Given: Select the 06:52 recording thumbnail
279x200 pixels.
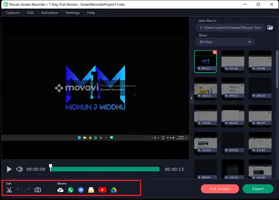Looking at the screenshot, I should click(x=232, y=116).
